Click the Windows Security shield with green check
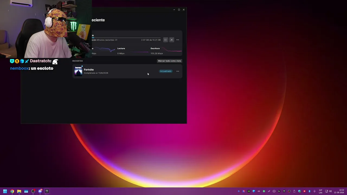 (299, 191)
